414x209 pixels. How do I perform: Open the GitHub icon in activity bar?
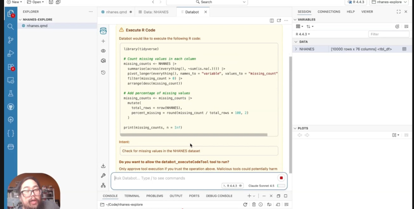(11, 107)
